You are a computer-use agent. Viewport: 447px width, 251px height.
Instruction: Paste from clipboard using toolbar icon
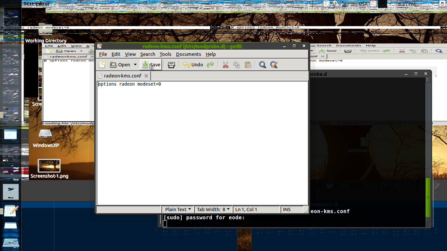[x=248, y=65]
